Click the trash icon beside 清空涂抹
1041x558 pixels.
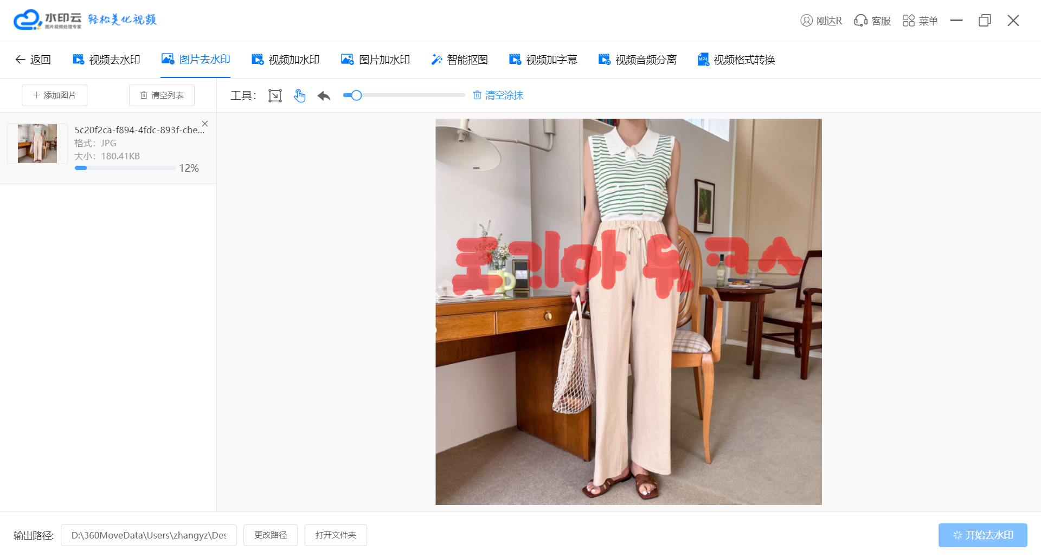coord(477,95)
